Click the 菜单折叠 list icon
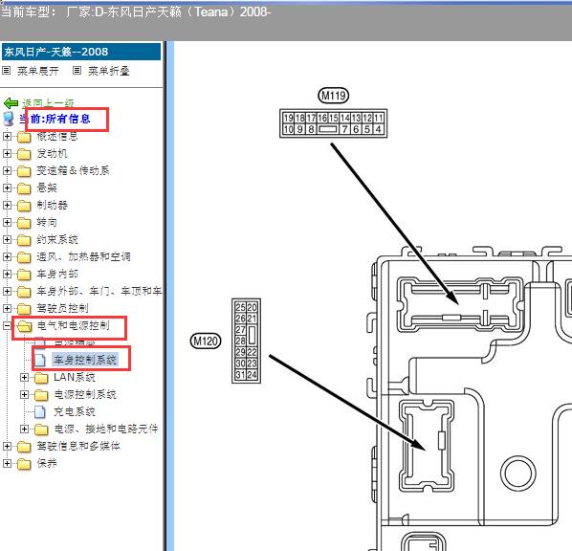572x551 pixels. pos(77,70)
